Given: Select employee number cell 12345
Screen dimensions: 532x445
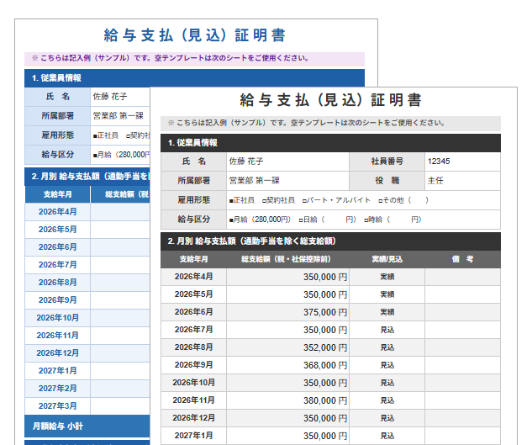Looking at the screenshot, I should (x=462, y=162).
